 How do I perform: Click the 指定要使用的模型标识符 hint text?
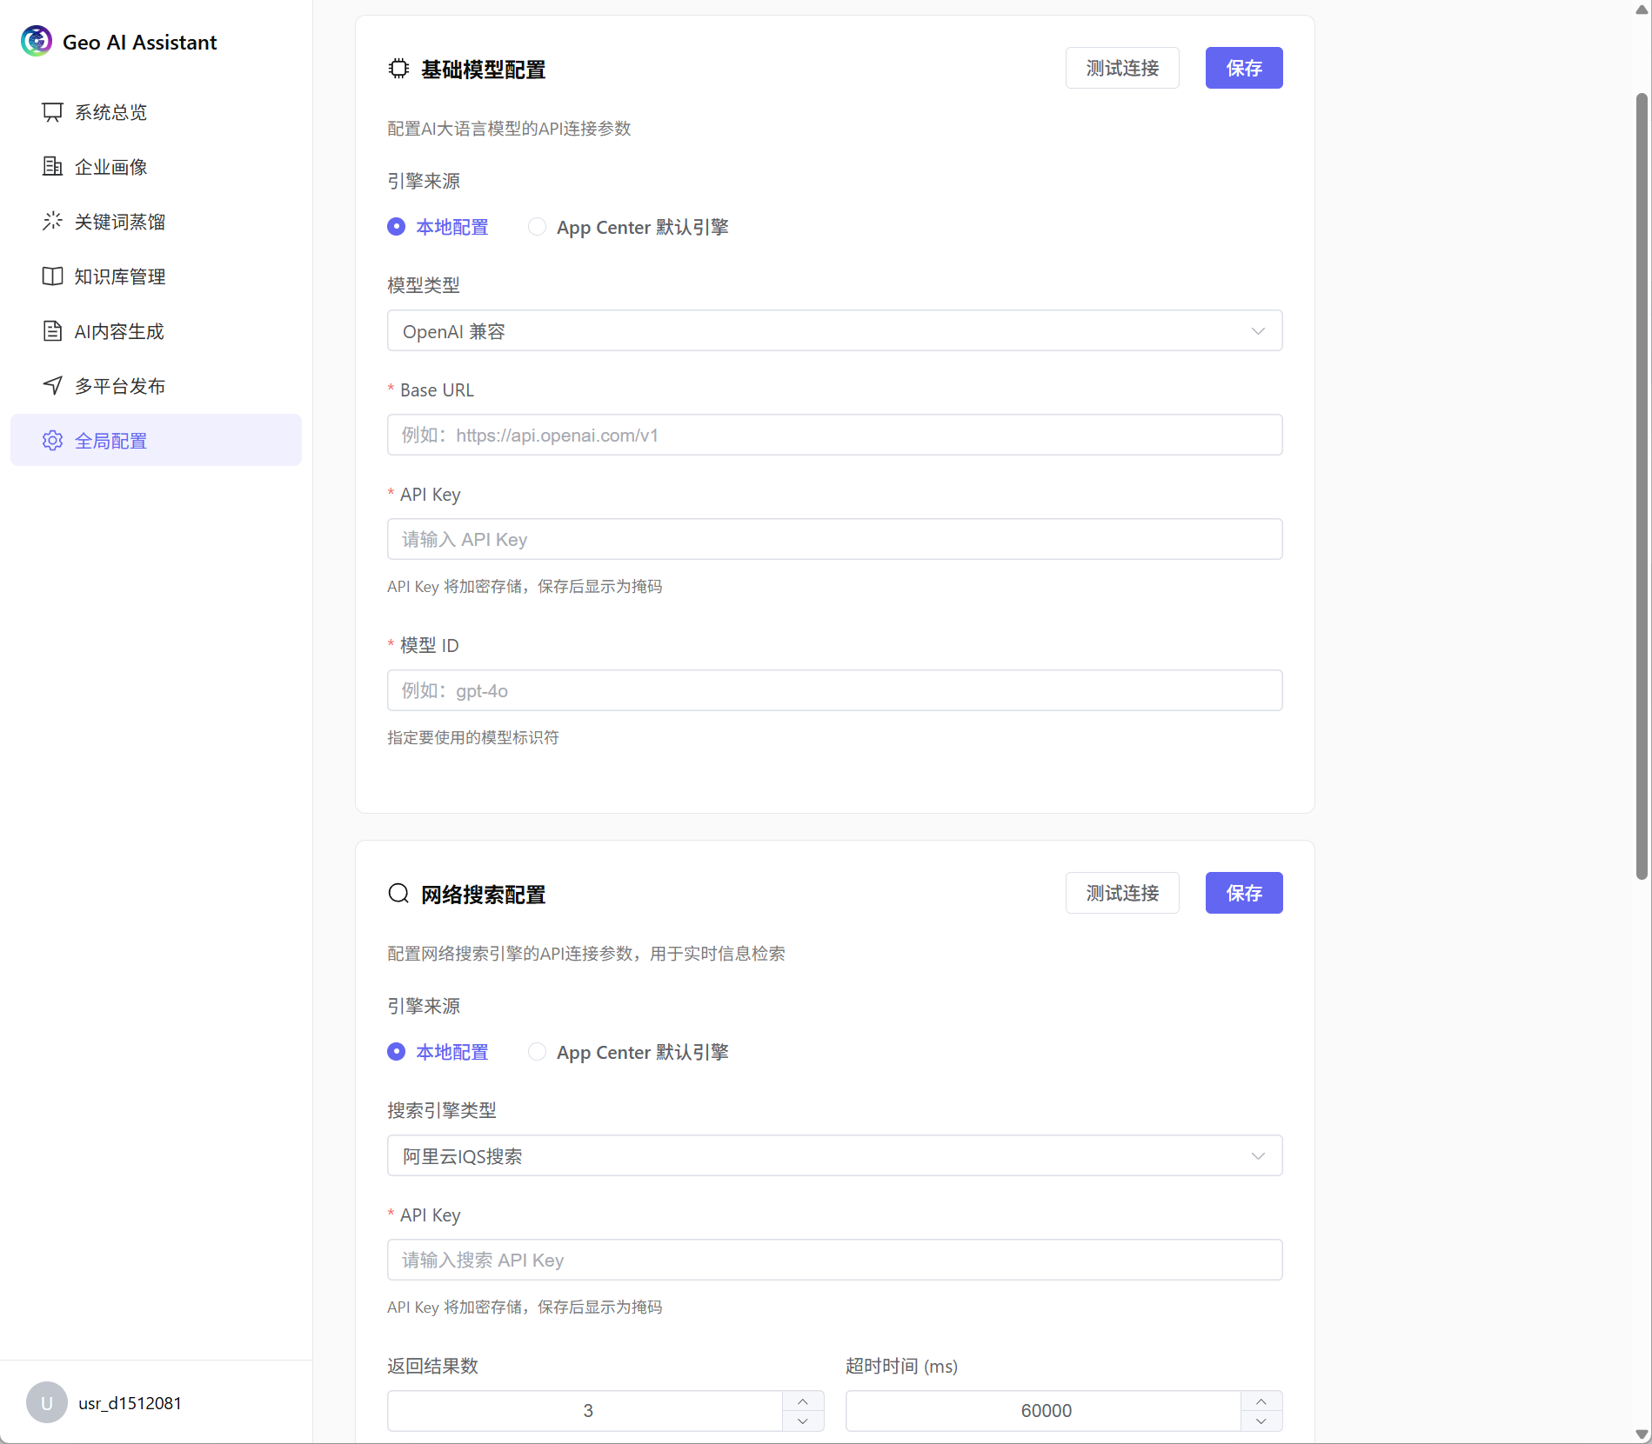[473, 737]
